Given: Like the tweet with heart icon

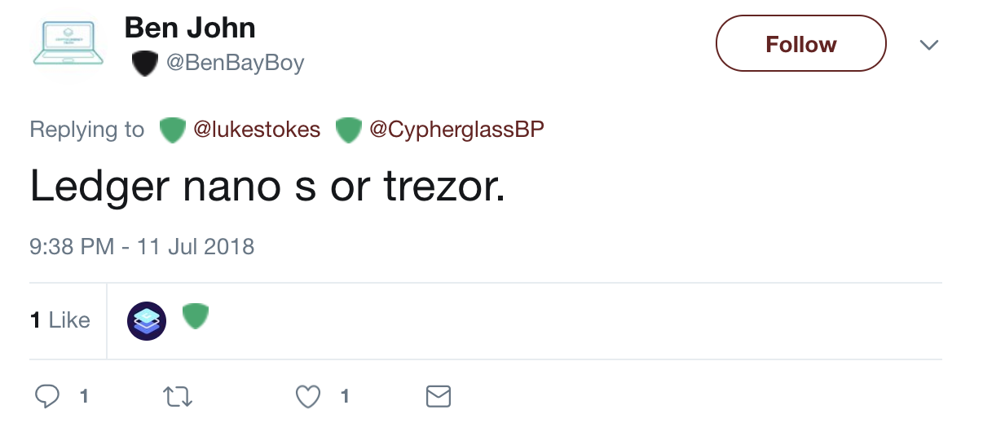Looking at the screenshot, I should pos(307,397).
